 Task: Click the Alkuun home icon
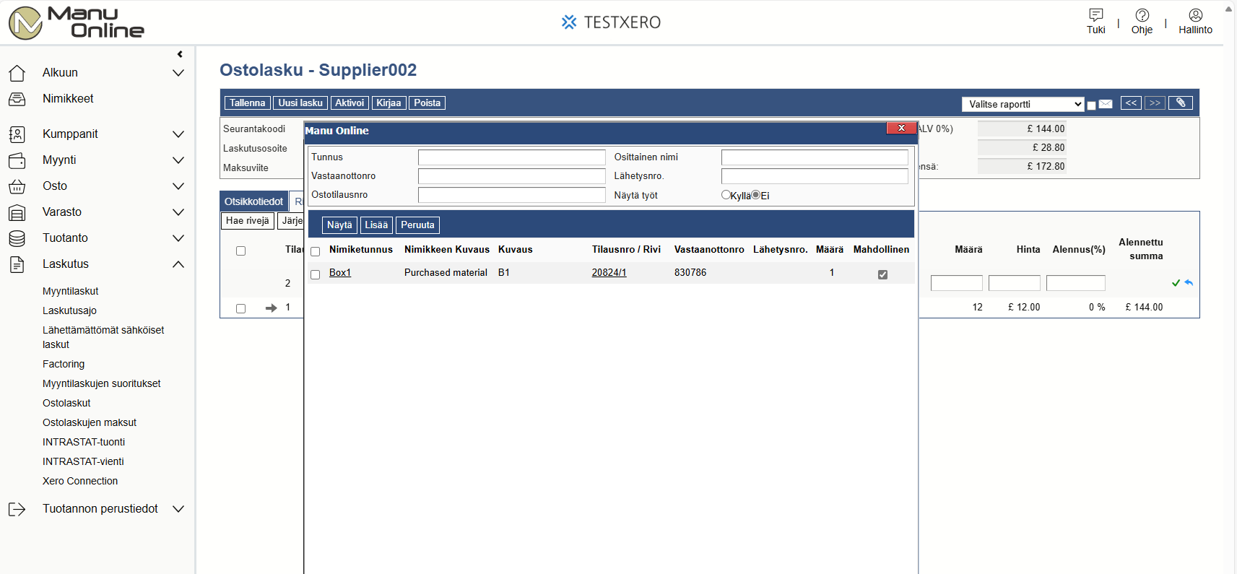17,73
